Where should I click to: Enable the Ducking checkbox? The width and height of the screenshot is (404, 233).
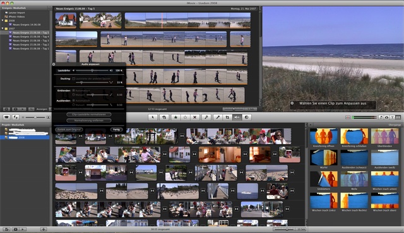(x=74, y=78)
